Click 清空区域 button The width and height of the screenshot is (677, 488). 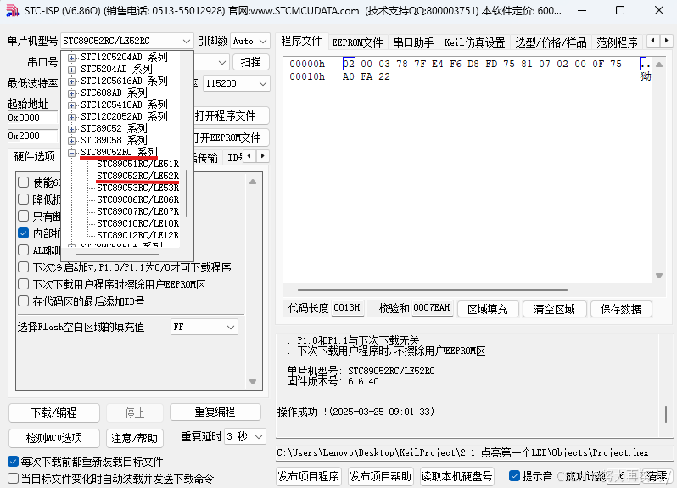[x=554, y=309]
